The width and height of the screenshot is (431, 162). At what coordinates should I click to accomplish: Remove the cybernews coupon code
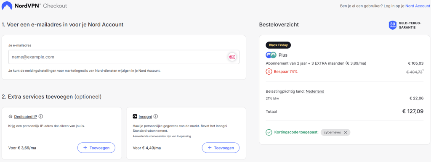(x=346, y=132)
